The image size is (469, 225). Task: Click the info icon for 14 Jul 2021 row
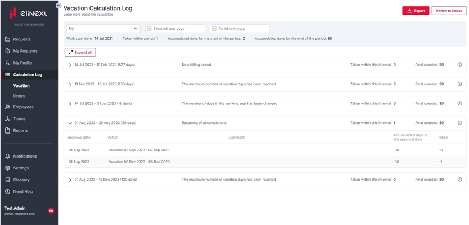pos(459,65)
